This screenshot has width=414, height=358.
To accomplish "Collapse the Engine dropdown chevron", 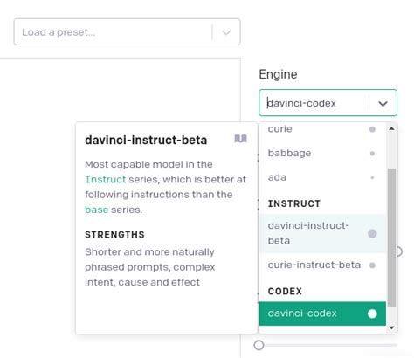I will pos(383,103).
